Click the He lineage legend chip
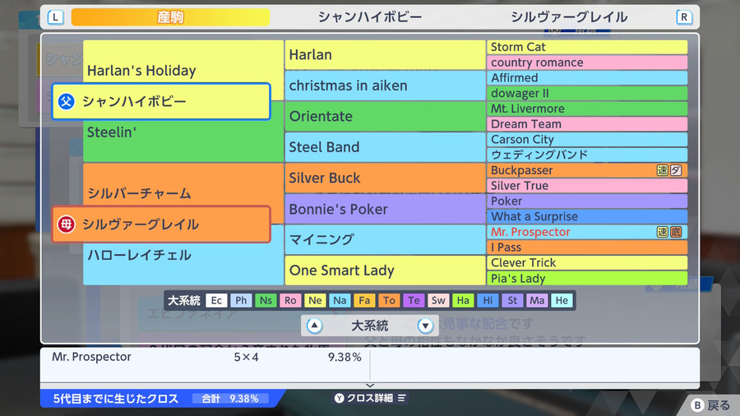Viewport: 740px width, 416px height. pos(562,300)
